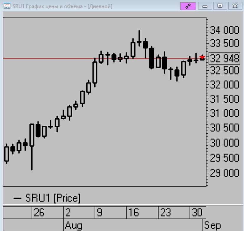Click the boxed current price 32 948
The height and width of the screenshot is (231, 244).
click(224, 59)
